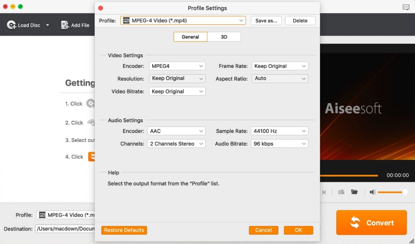Open the video Encoder dropdown

click(x=177, y=66)
